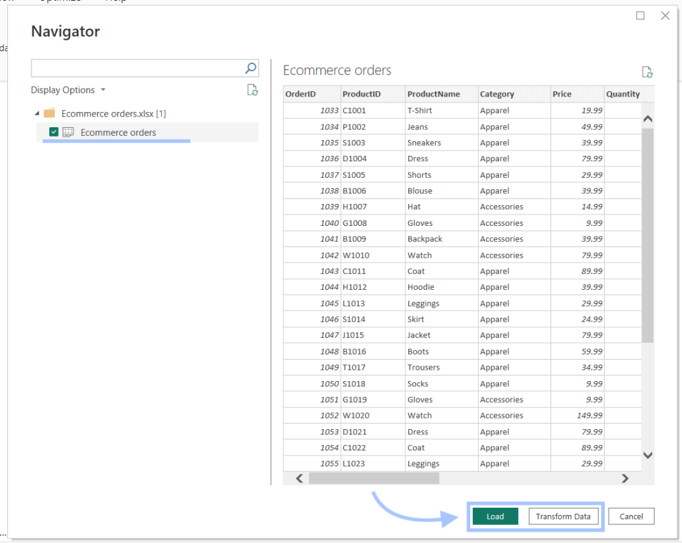Click the W1010 product ID cell
This screenshot has width=682, height=543.
[x=373, y=255]
